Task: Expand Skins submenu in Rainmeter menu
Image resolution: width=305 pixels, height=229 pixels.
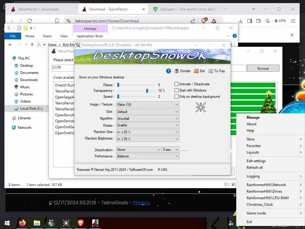Action: 274,139
